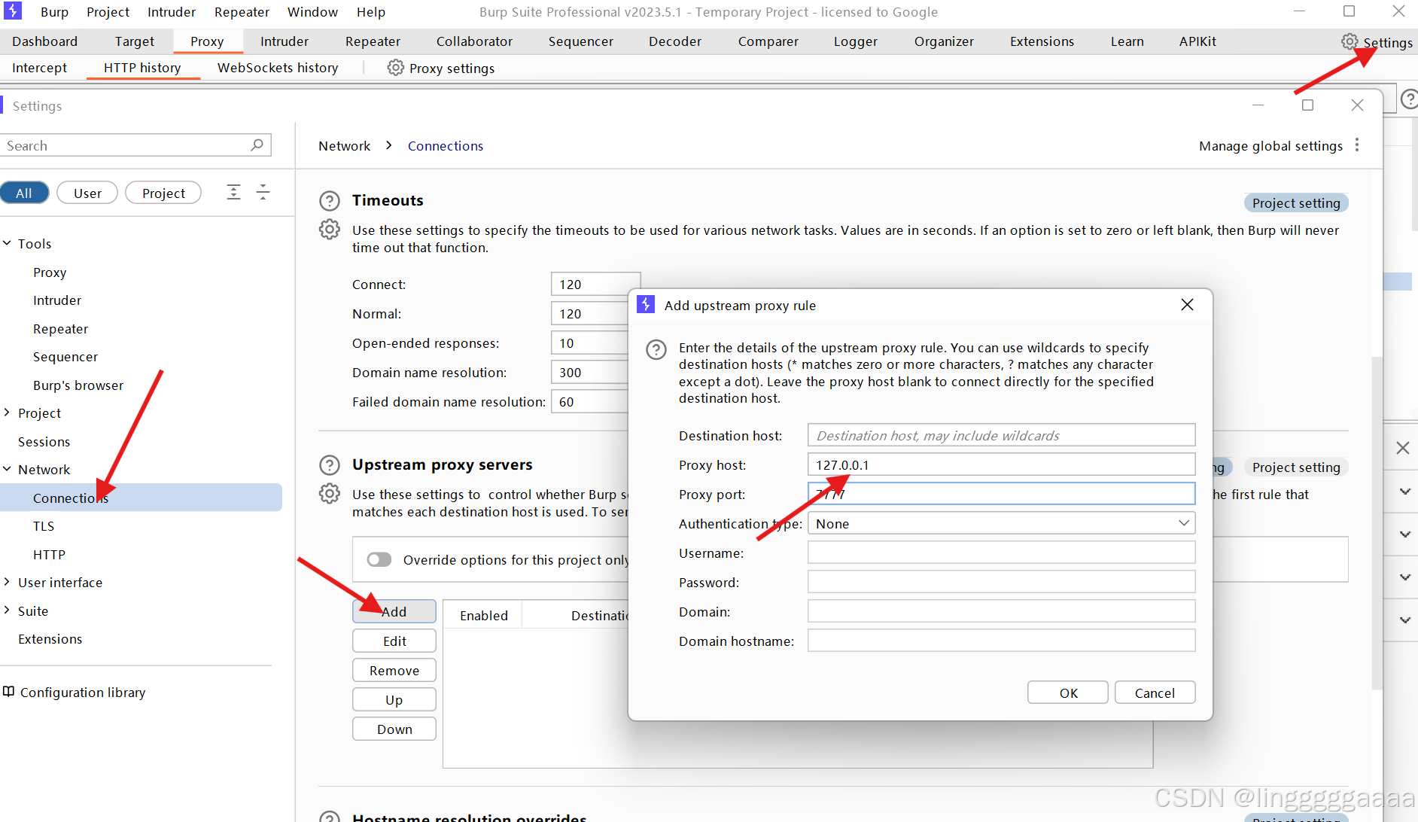Select HTTP in the settings tree
Screen dimensions: 1418x822
pyautogui.click(x=49, y=554)
